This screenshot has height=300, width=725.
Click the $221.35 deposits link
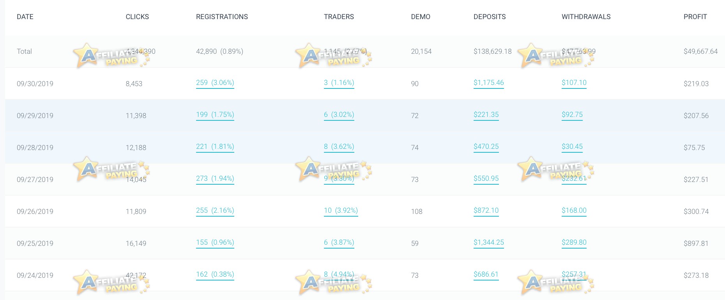486,115
